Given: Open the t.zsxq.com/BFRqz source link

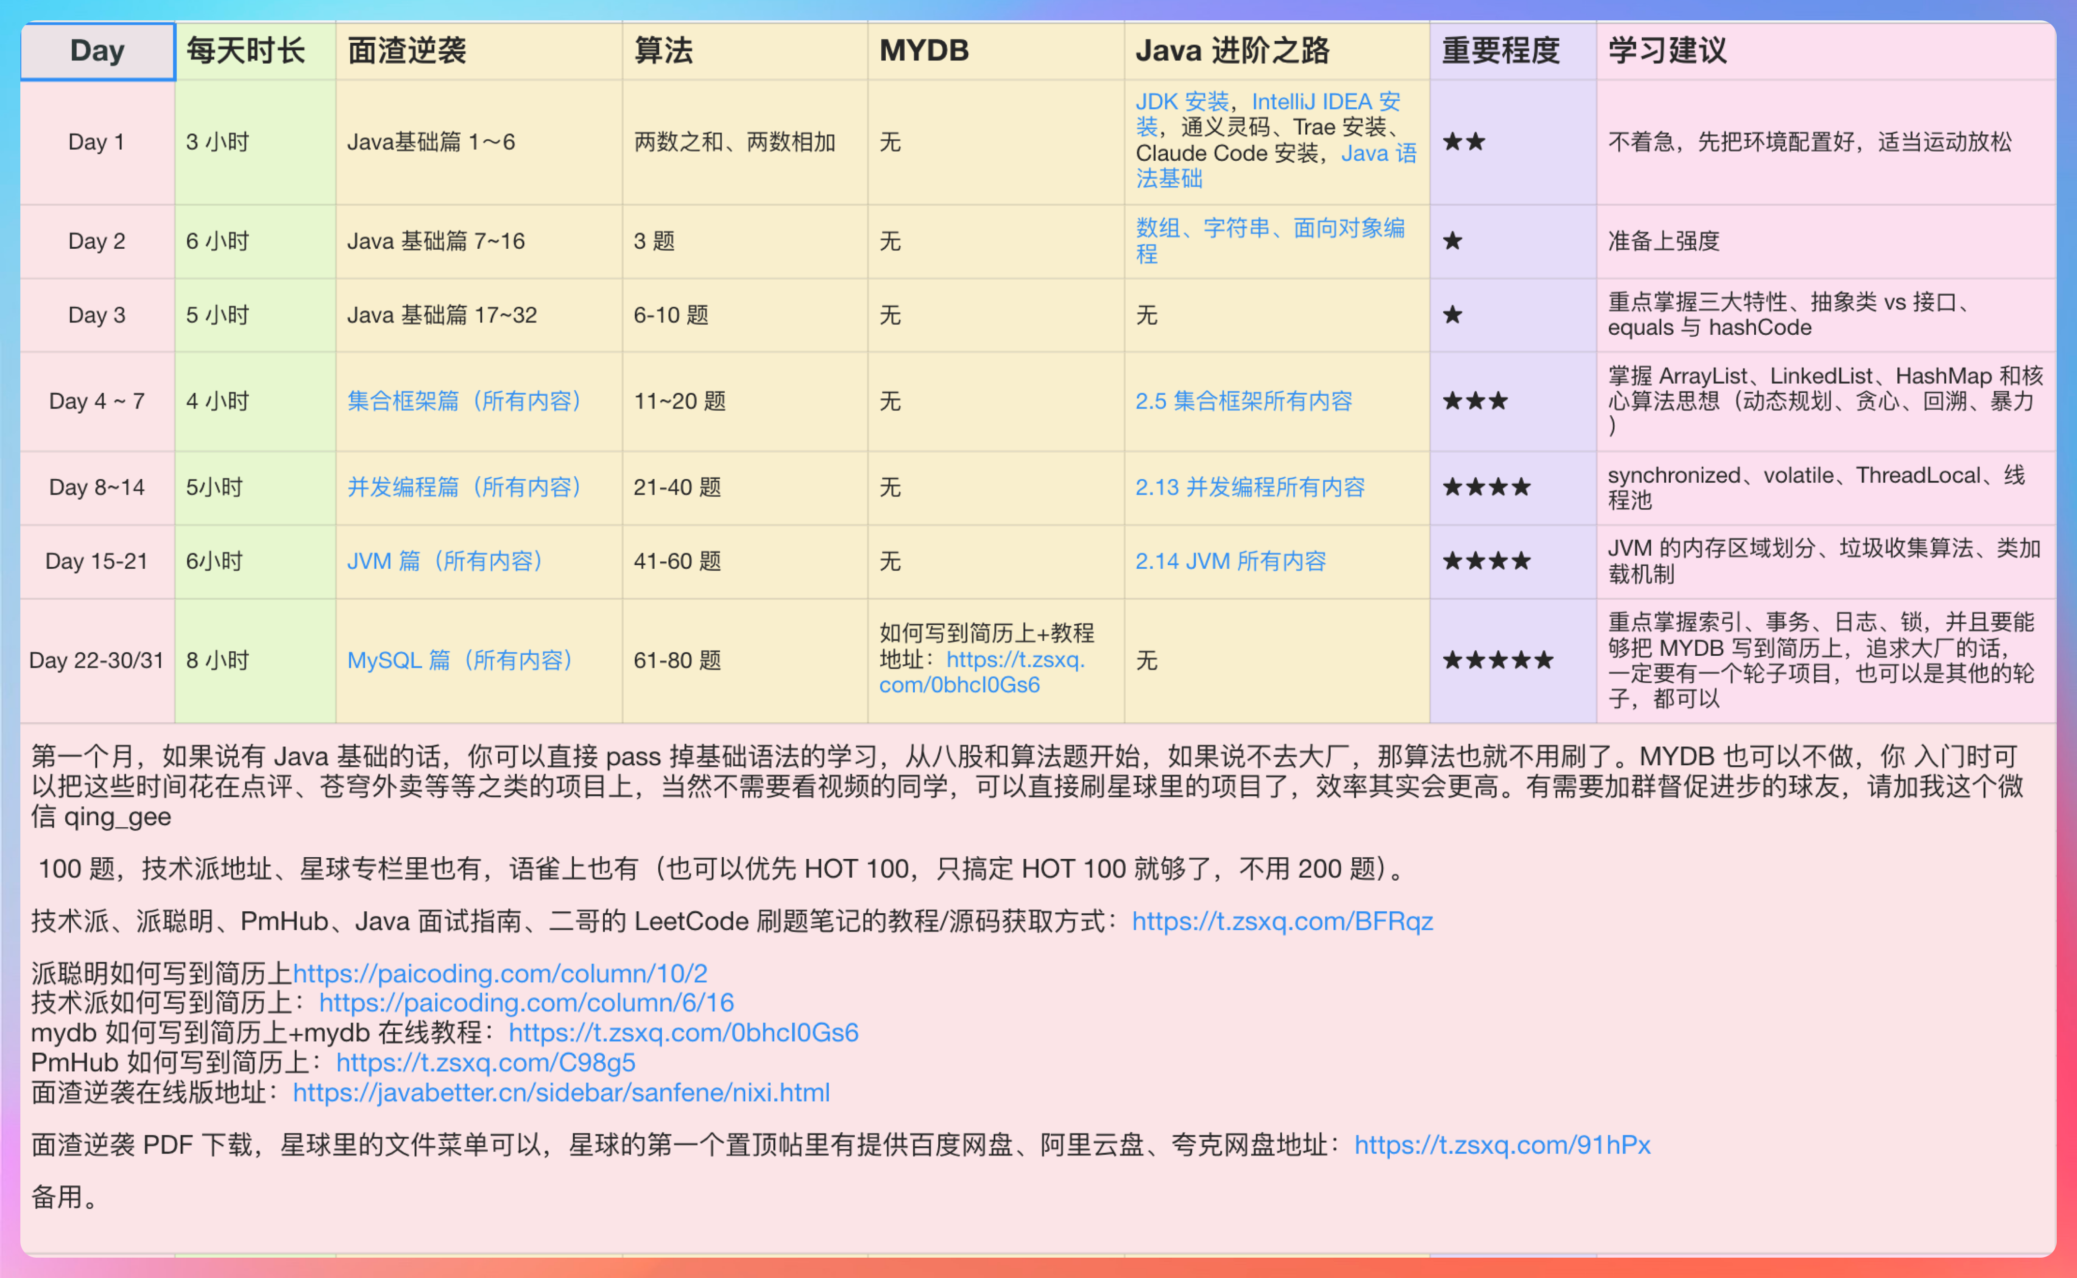Looking at the screenshot, I should (x=1282, y=921).
